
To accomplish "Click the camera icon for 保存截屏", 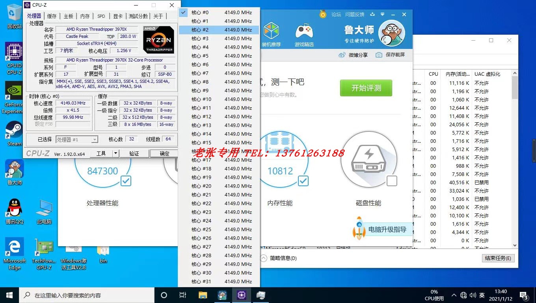I will [379, 55].
